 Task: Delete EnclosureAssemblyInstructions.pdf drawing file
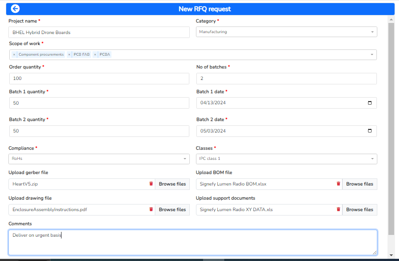click(151, 210)
